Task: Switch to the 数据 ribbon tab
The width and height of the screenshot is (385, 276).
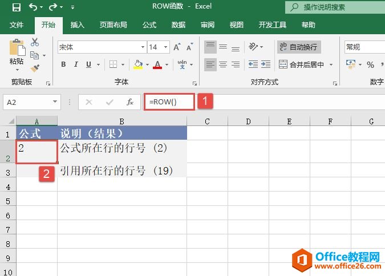Action: point(179,25)
